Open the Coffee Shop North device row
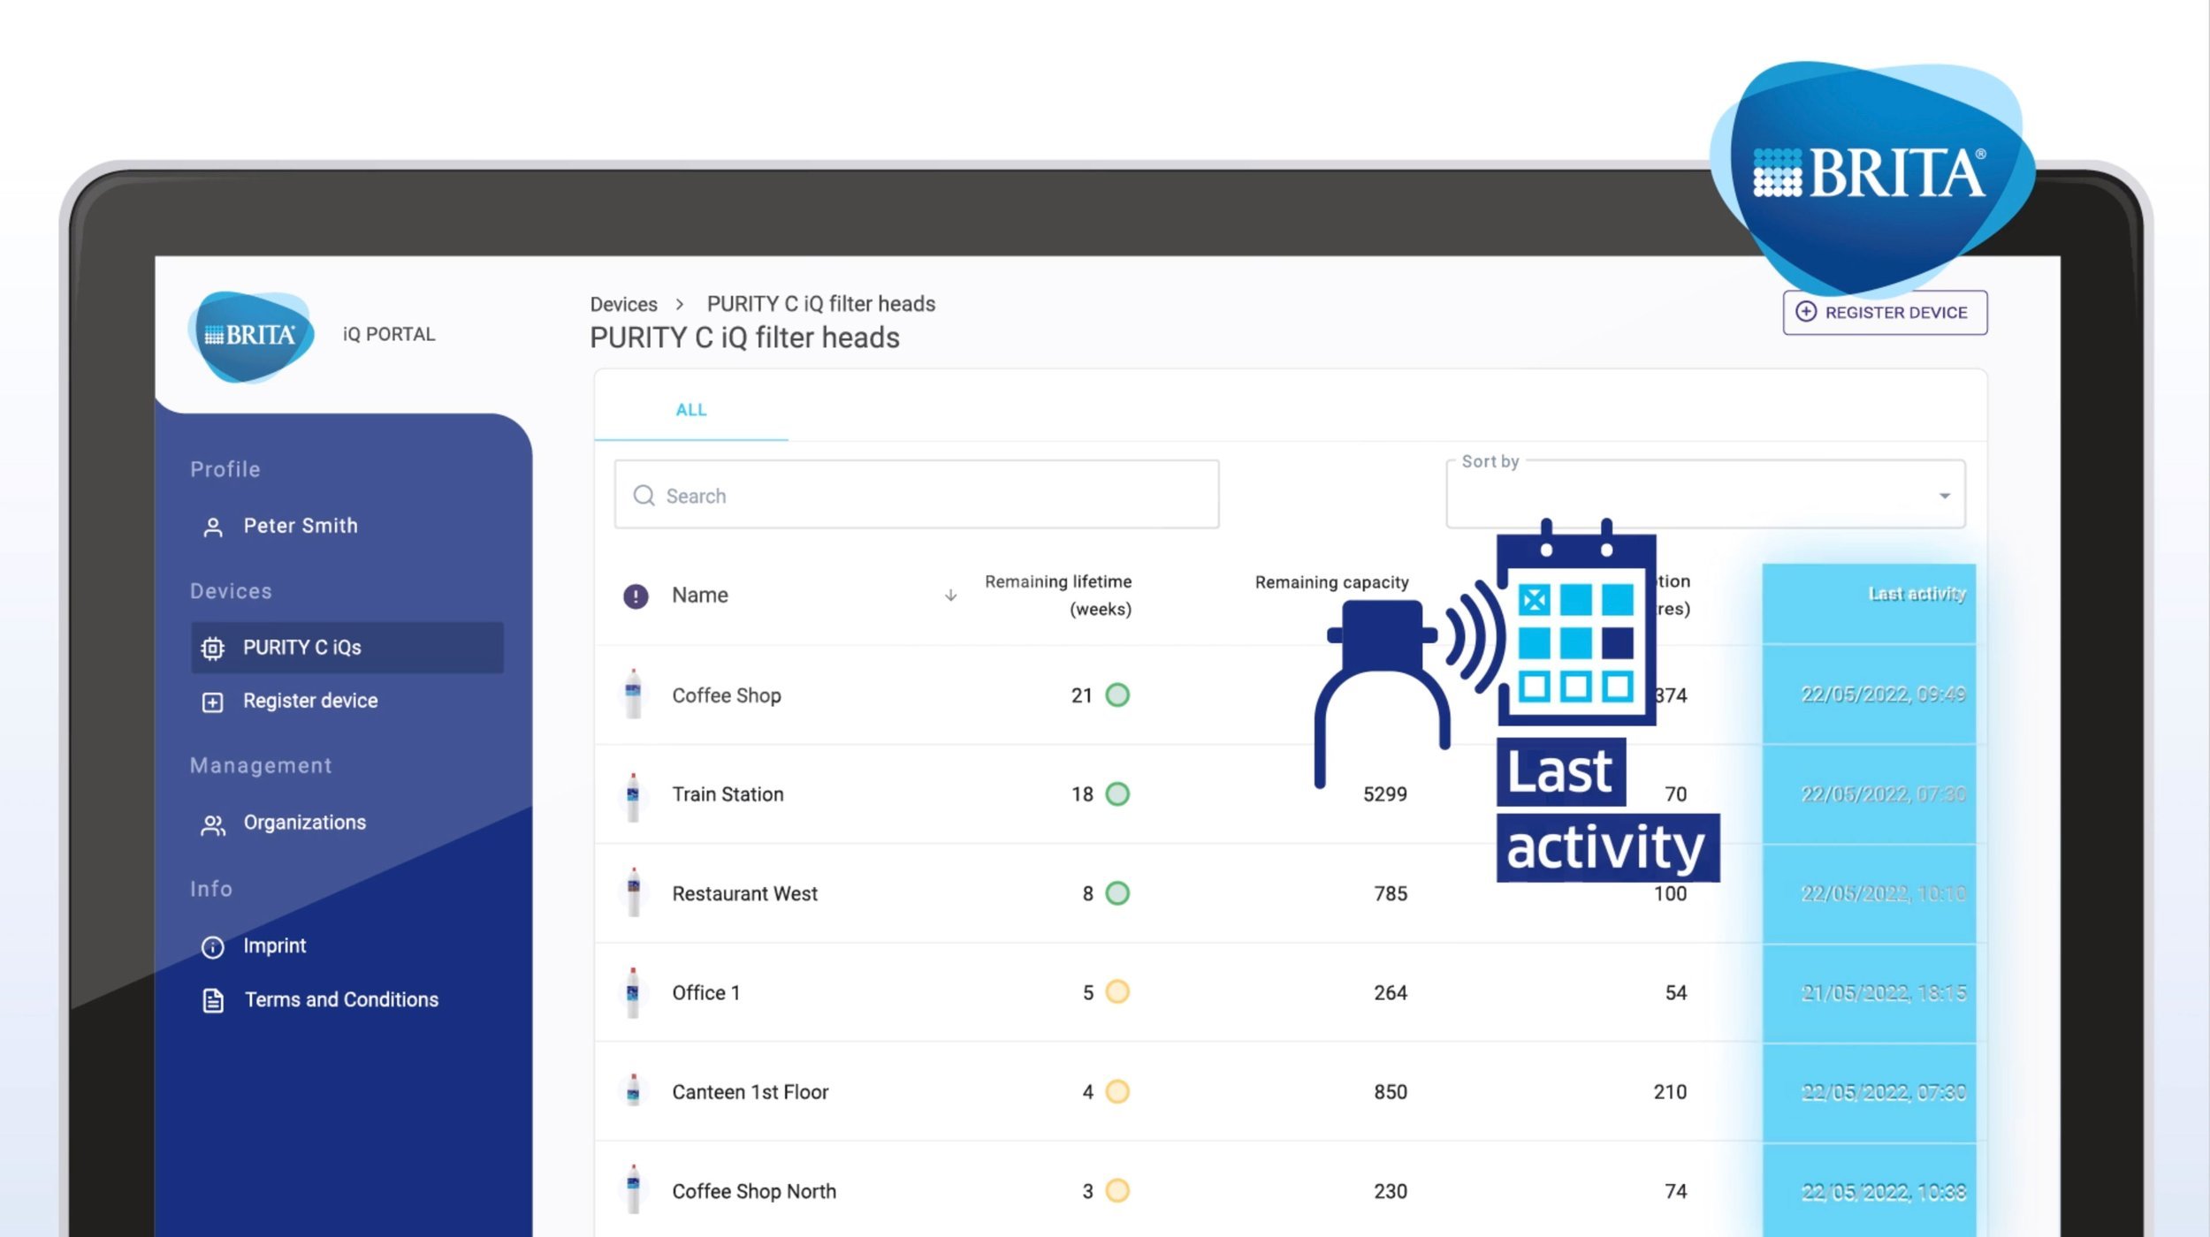The height and width of the screenshot is (1237, 2210). click(x=1291, y=1189)
